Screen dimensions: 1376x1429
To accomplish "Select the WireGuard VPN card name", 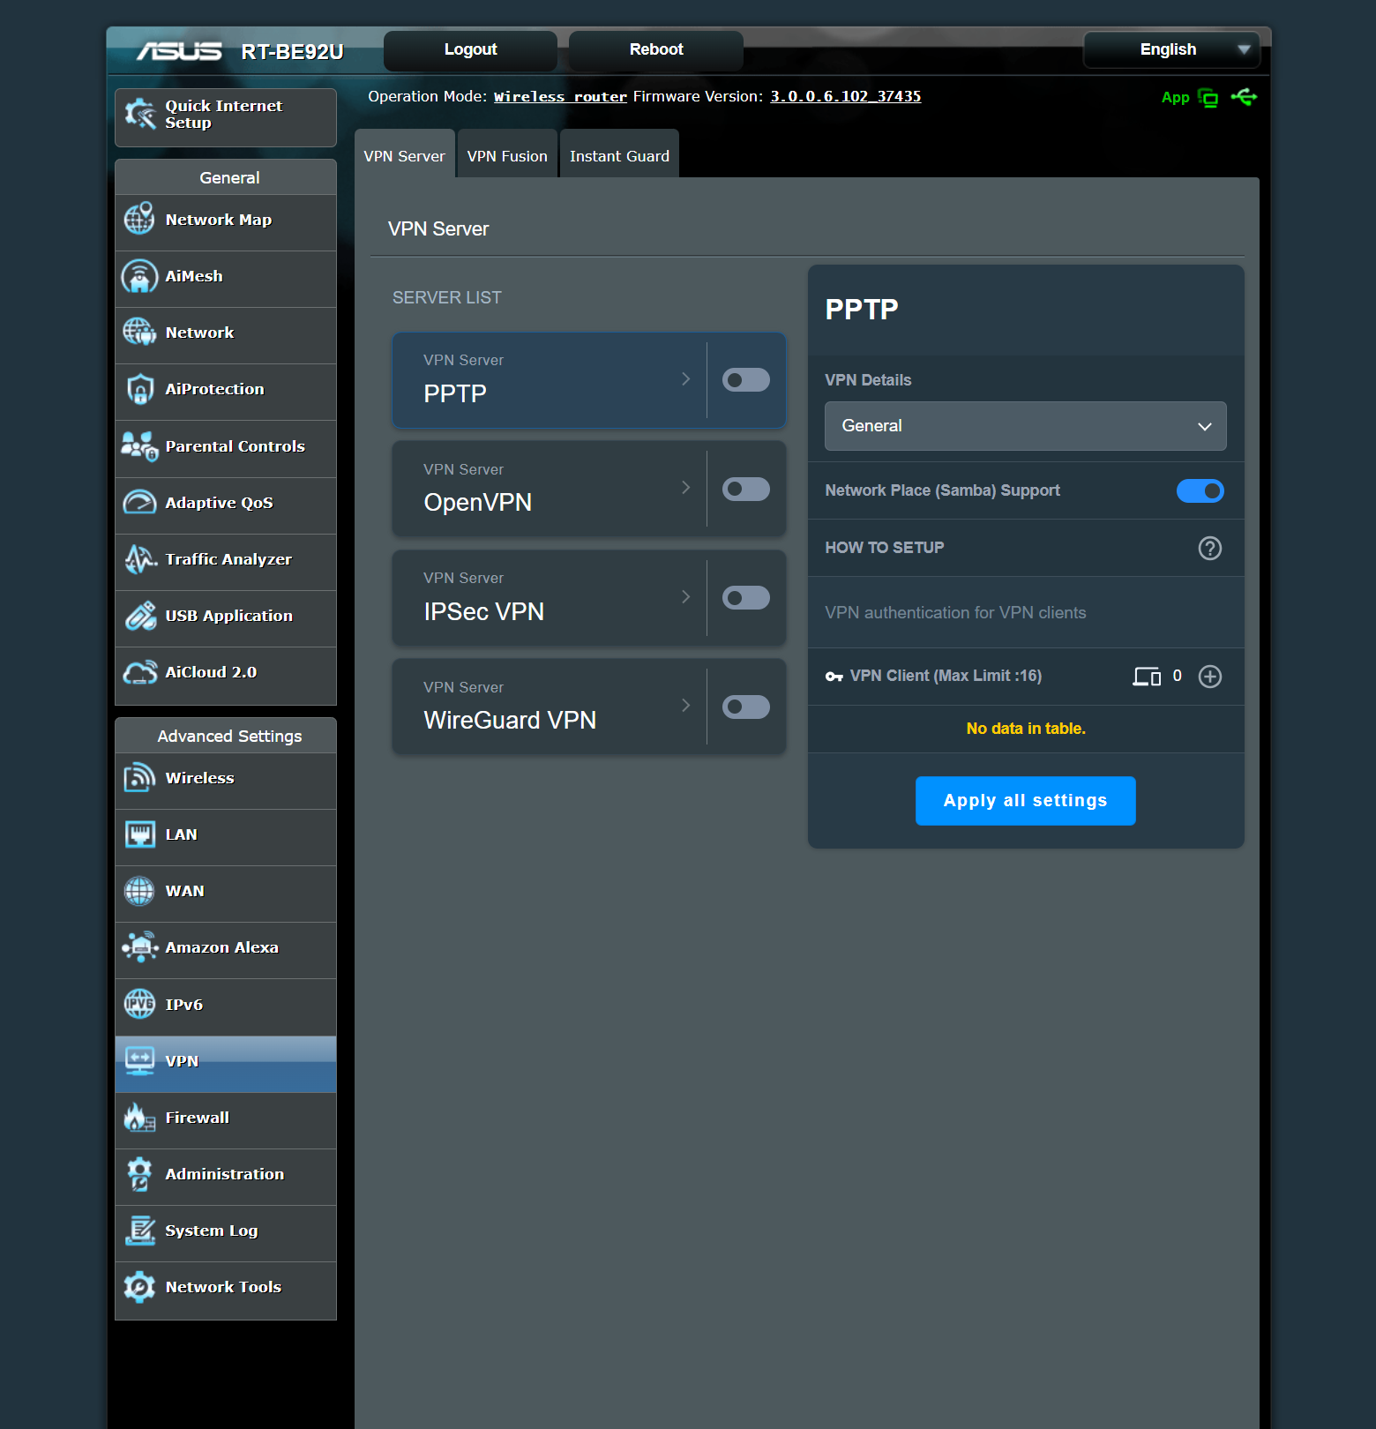I will click(x=510, y=721).
